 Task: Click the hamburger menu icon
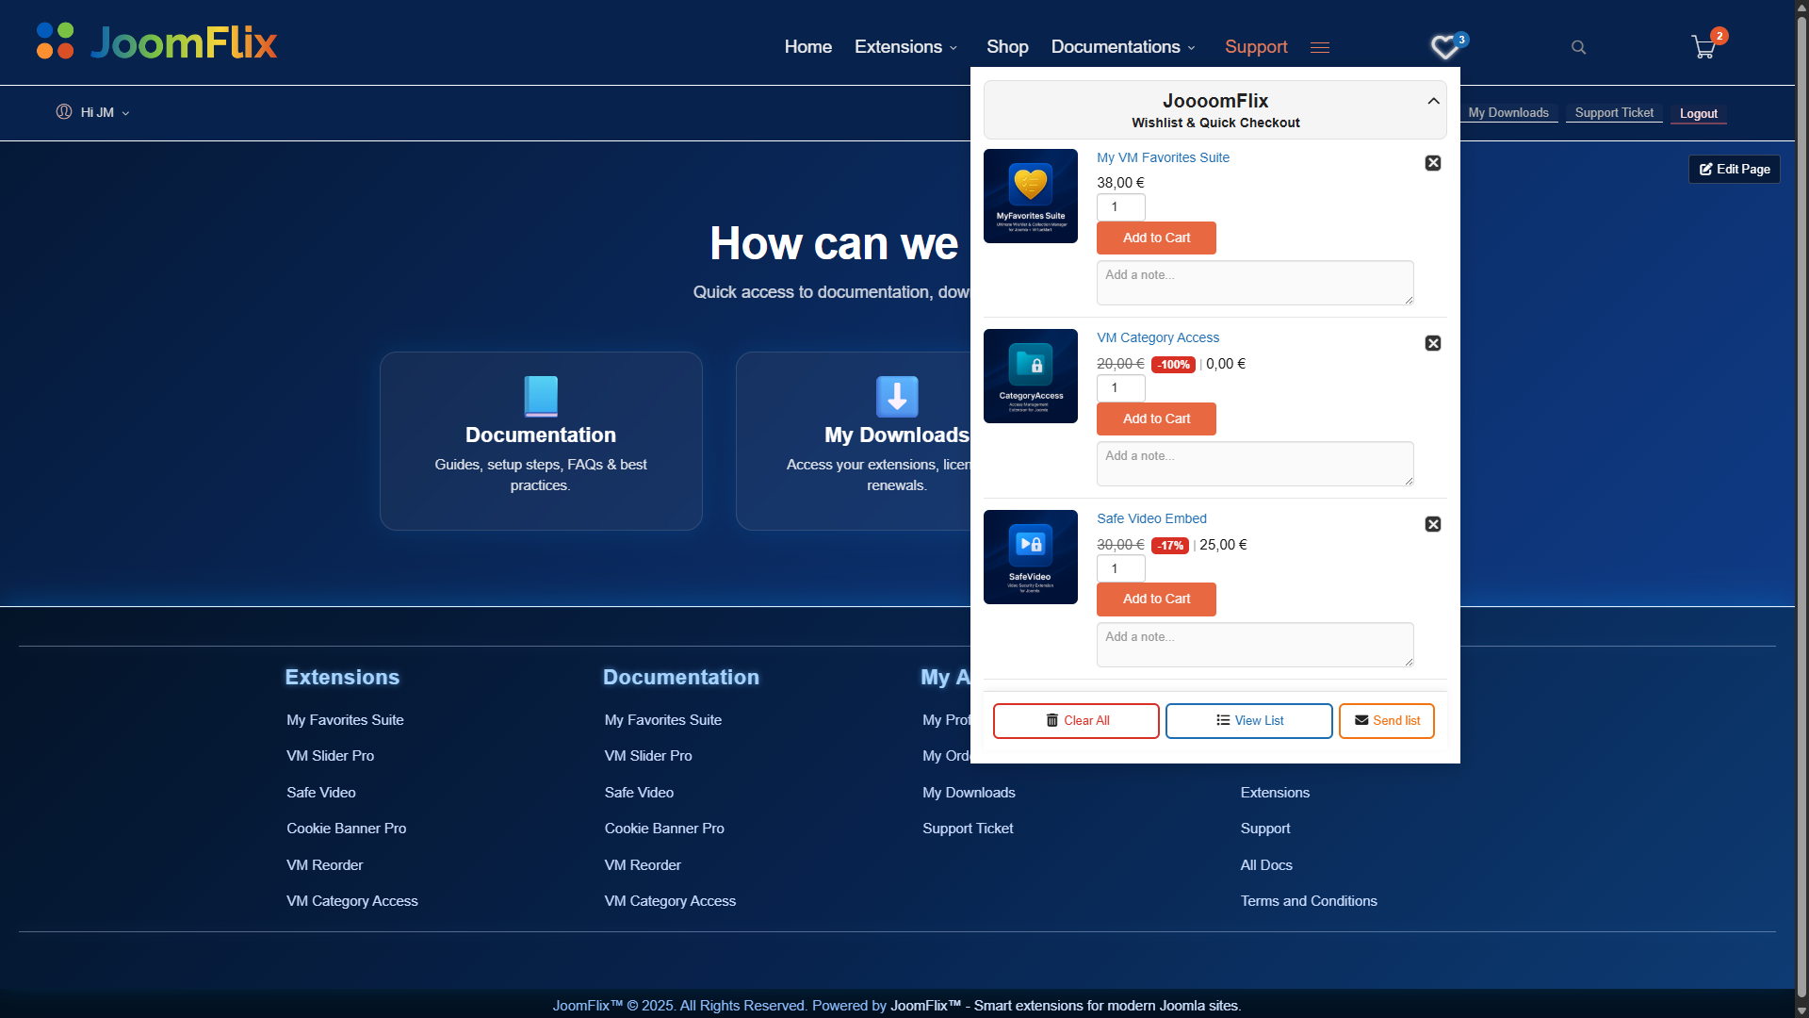click(1319, 47)
